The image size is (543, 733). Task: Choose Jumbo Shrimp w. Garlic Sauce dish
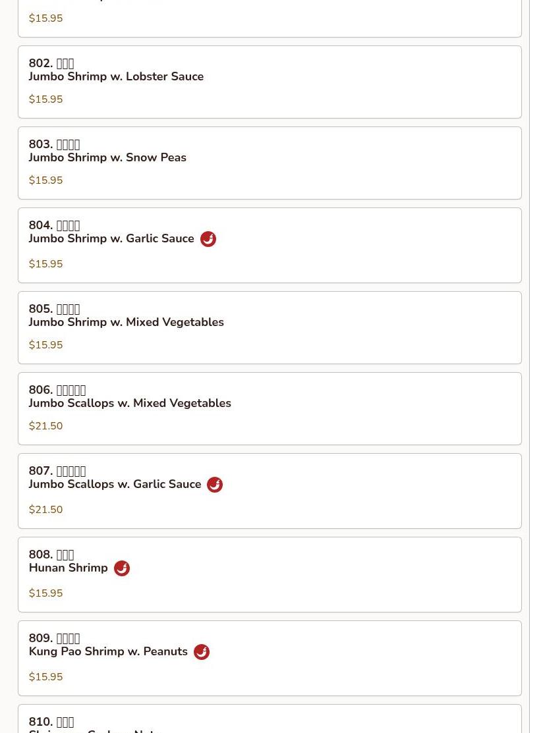coord(270,246)
